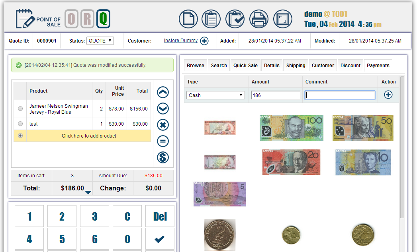This screenshot has height=252, width=417.
Task: Click the clipboard with checkmark icon
Action: tap(235, 19)
